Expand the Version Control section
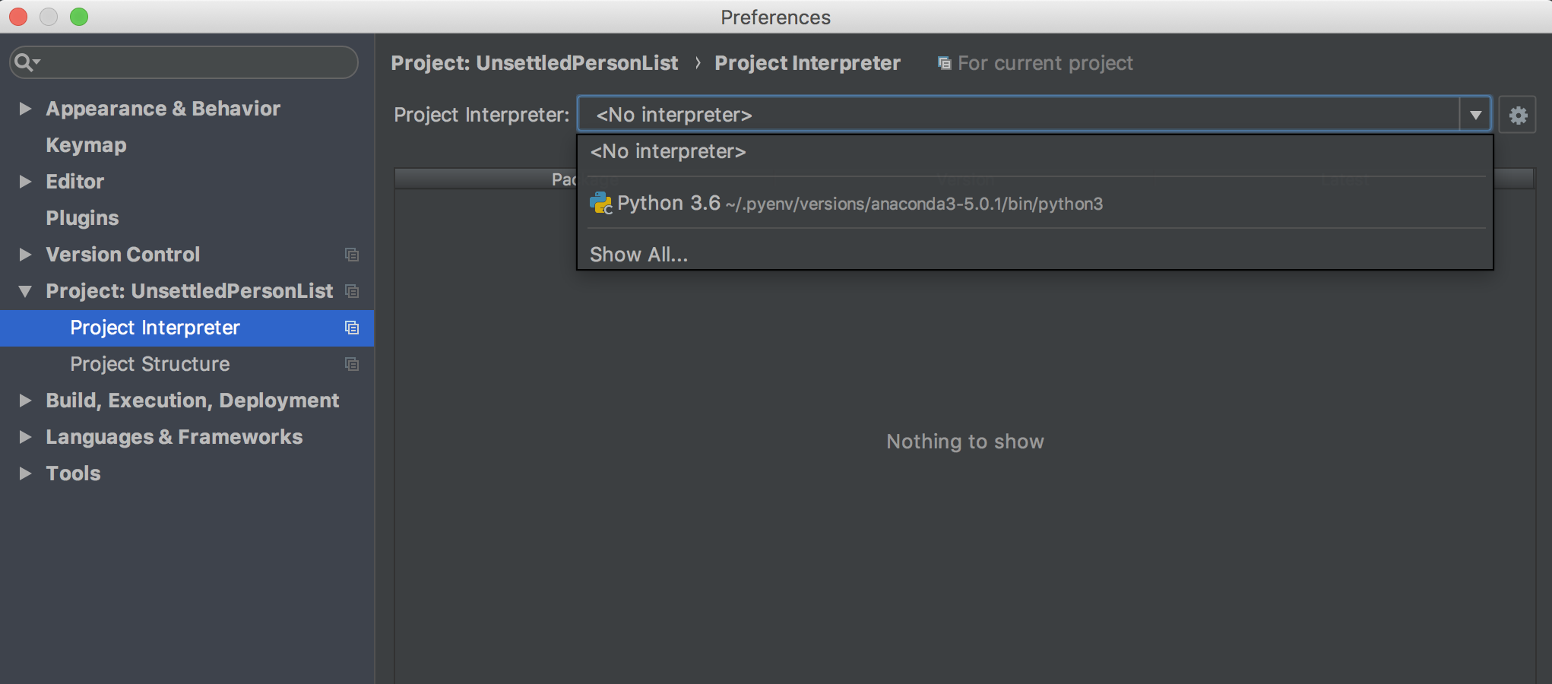 (25, 255)
